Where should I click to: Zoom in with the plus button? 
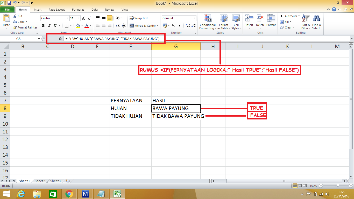click(x=351, y=186)
